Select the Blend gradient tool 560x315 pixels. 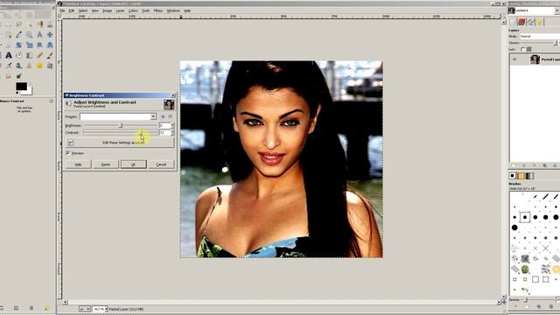(x=29, y=55)
